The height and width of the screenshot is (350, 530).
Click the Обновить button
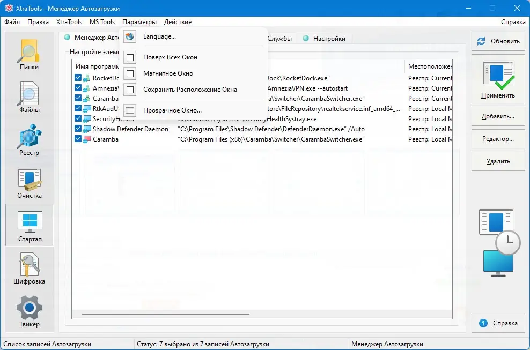click(498, 41)
